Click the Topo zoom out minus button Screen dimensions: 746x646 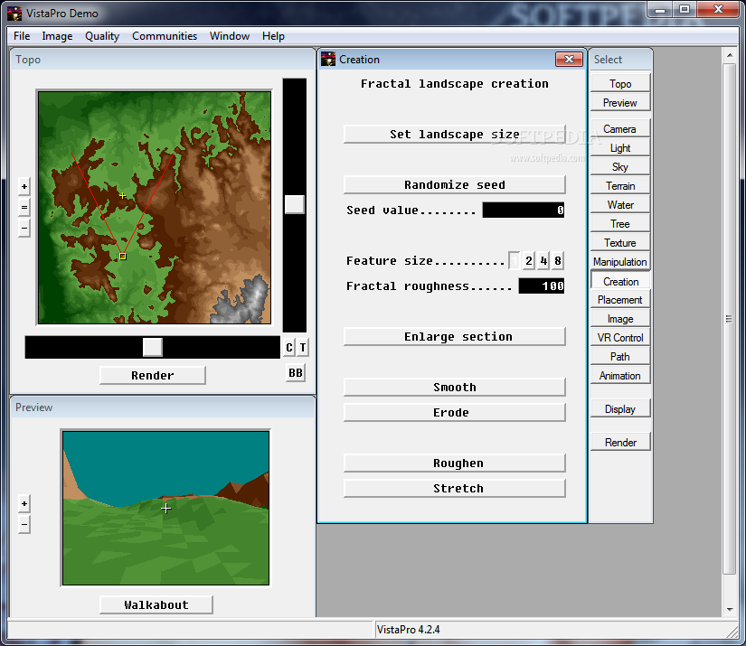pyautogui.click(x=24, y=229)
